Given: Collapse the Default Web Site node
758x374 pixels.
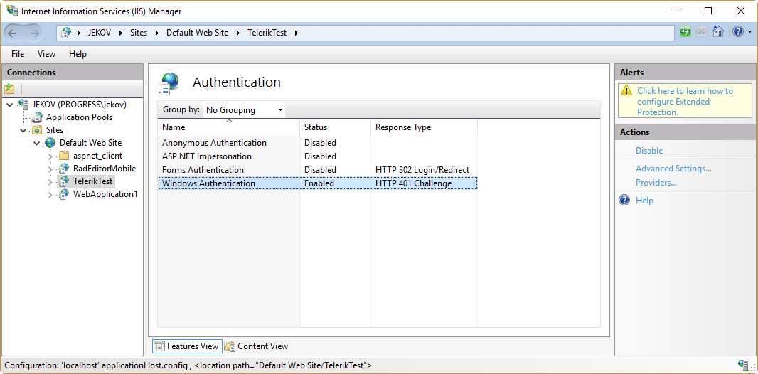Looking at the screenshot, I should point(37,143).
